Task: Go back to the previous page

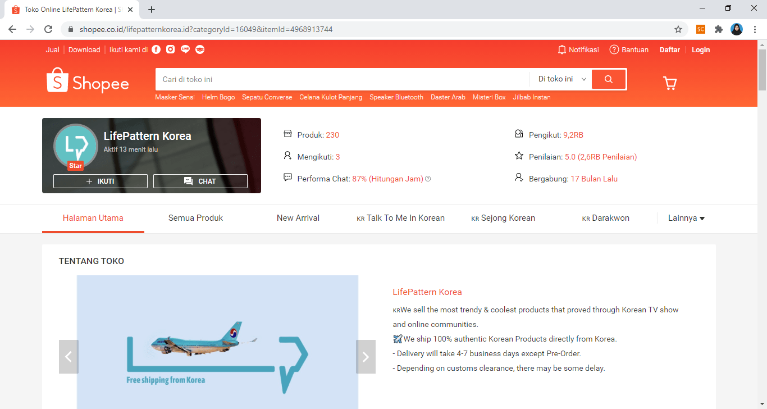Action: tap(12, 29)
